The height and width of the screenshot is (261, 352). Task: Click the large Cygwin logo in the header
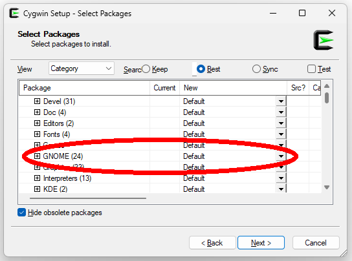pyautogui.click(x=324, y=40)
